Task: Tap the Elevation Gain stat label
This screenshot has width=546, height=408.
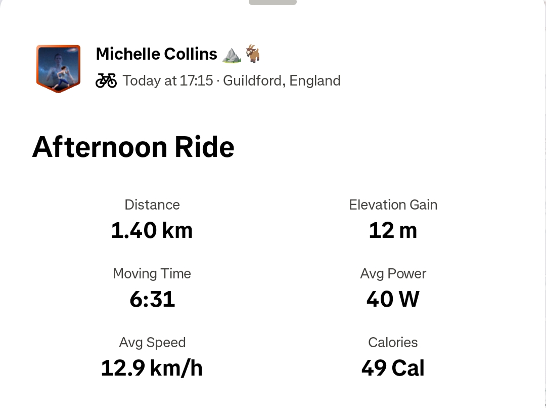Action: tap(393, 205)
